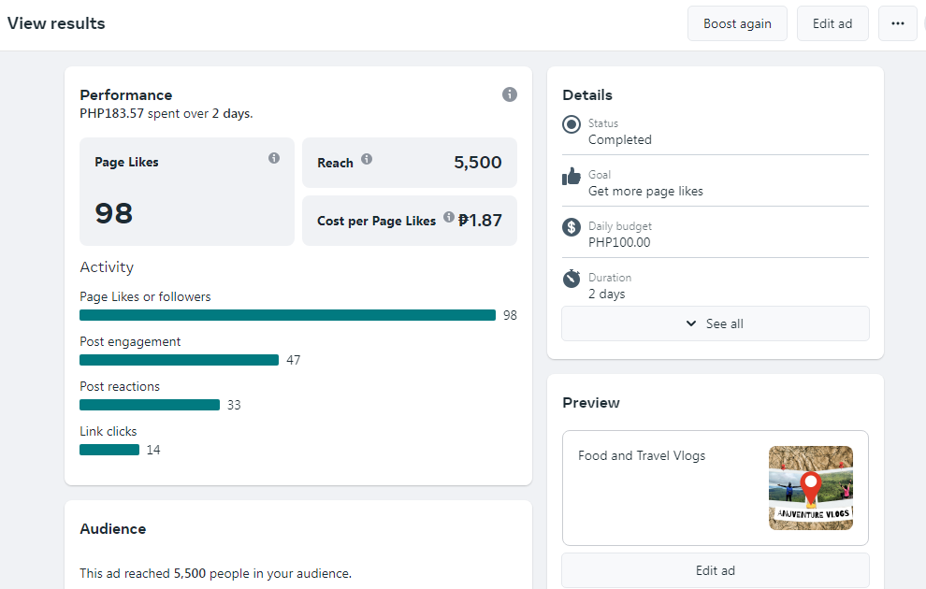Click the stopwatch Duration icon
Image resolution: width=926 pixels, height=589 pixels.
point(572,279)
